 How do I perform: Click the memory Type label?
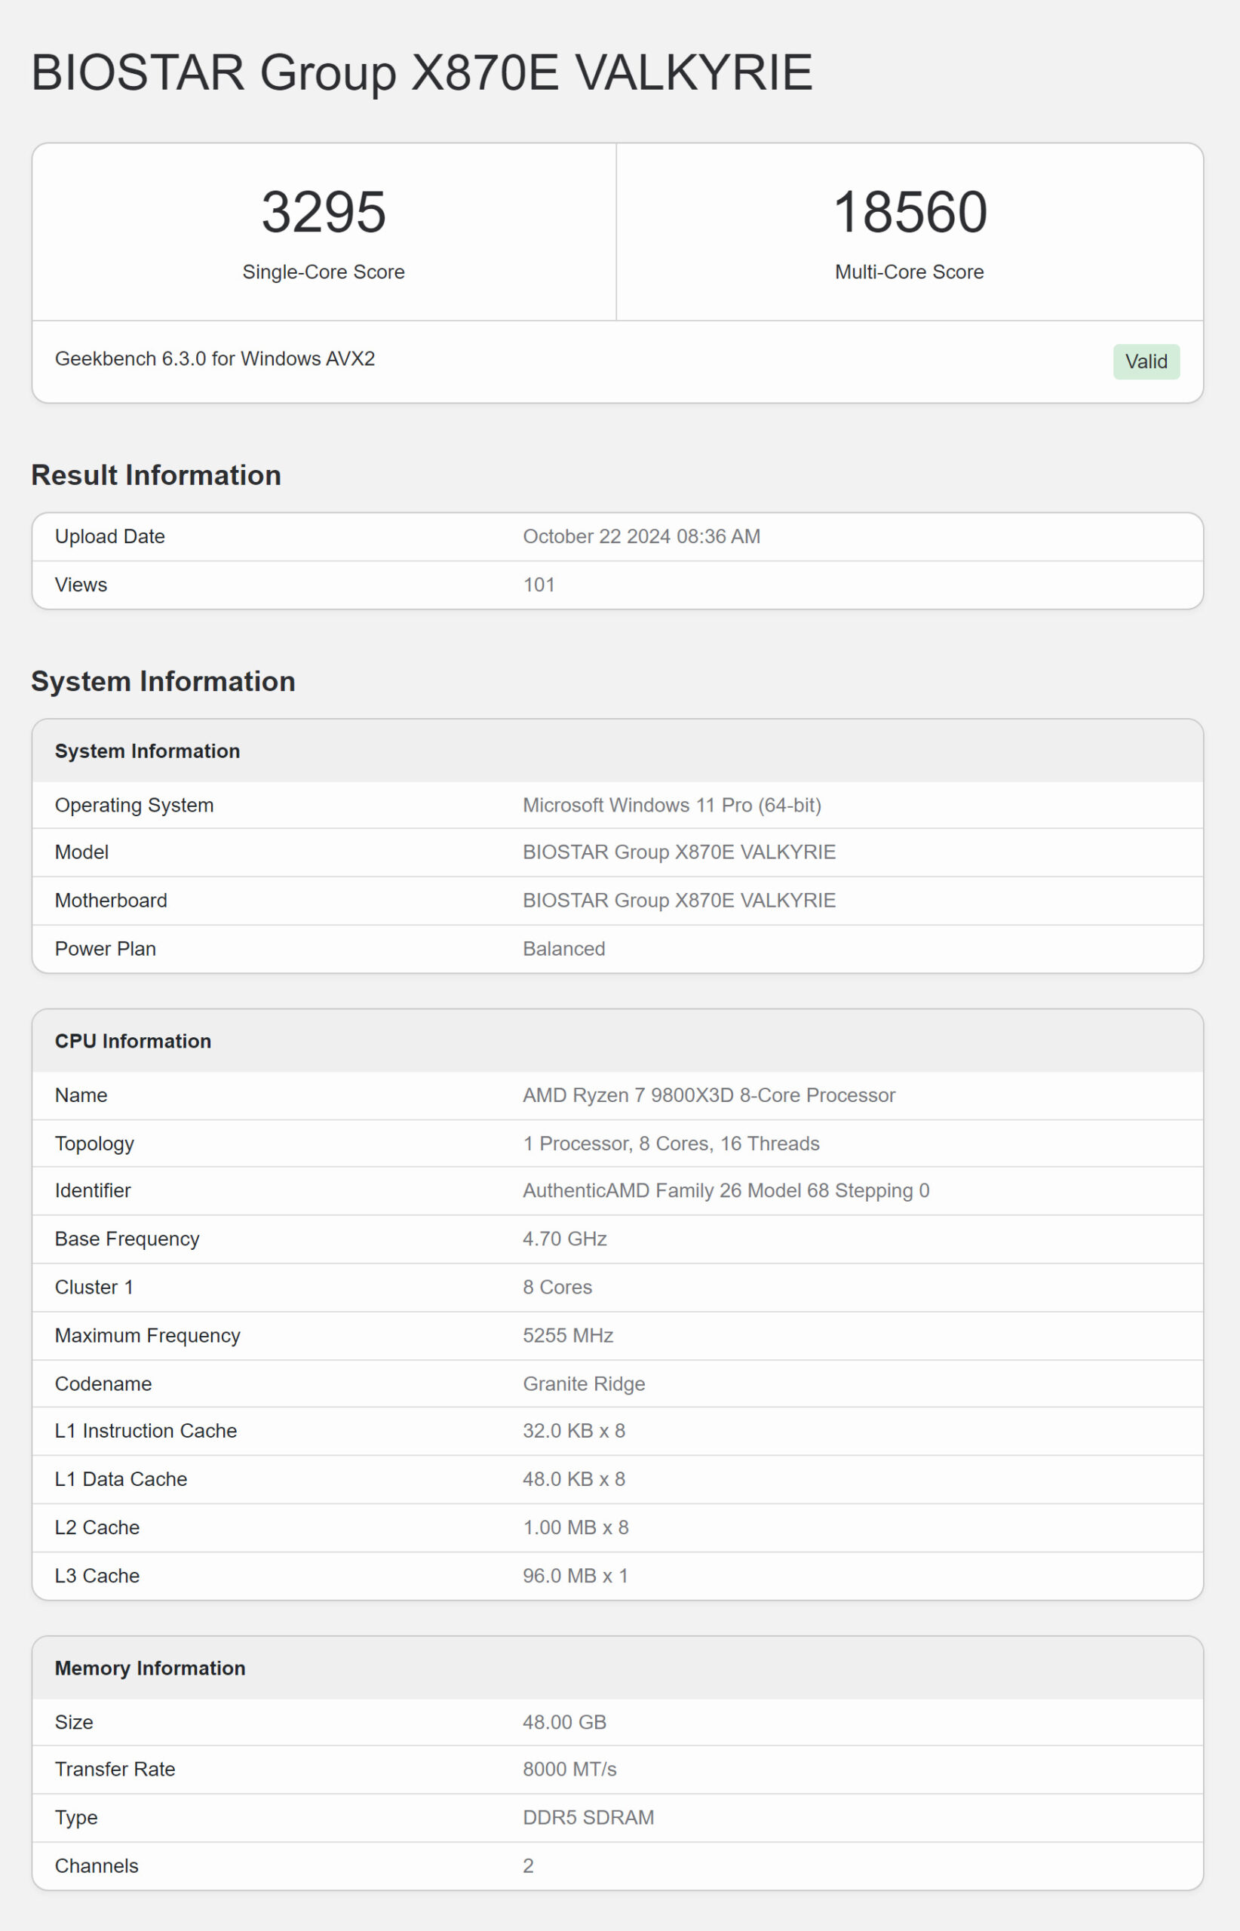76,1817
